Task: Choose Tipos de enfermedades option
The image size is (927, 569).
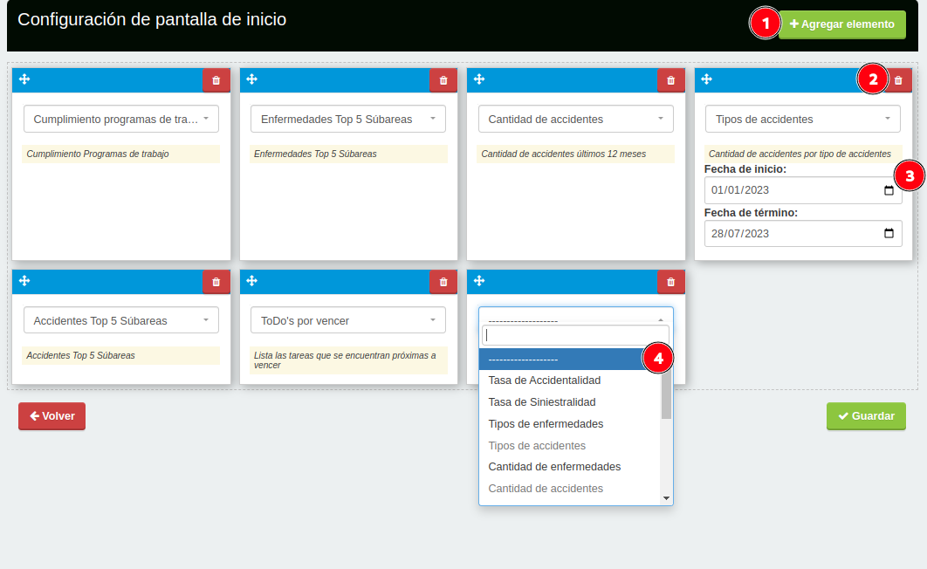Action: pos(570,424)
